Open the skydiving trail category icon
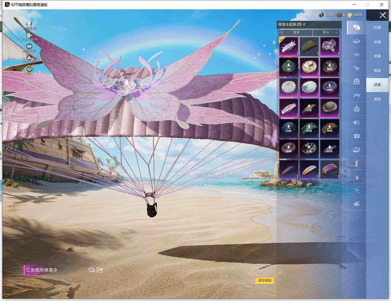 (356, 41)
